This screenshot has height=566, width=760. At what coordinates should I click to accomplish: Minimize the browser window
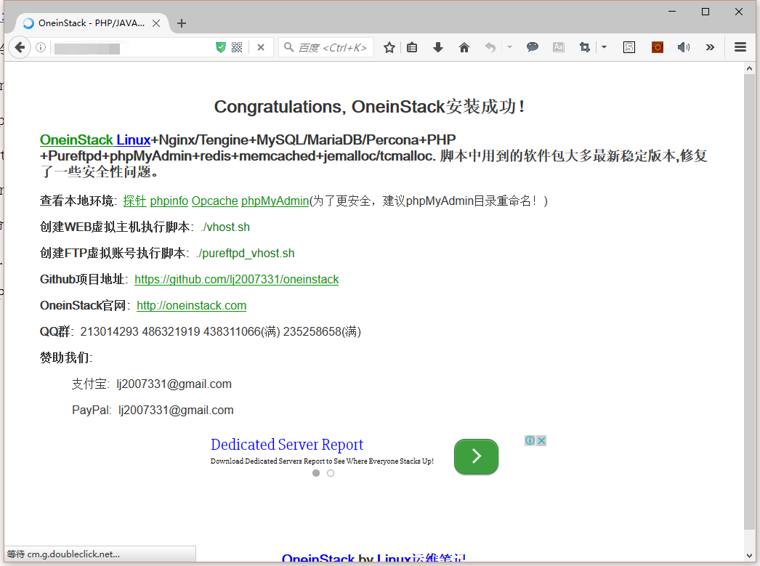point(672,11)
